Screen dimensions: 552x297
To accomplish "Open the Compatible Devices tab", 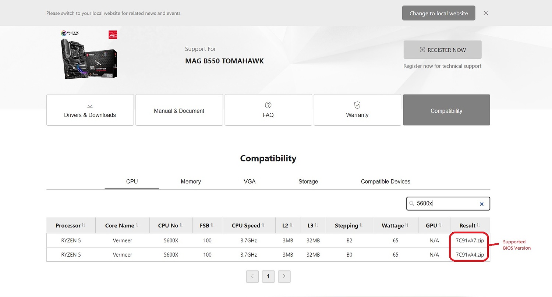I will pyautogui.click(x=385, y=182).
